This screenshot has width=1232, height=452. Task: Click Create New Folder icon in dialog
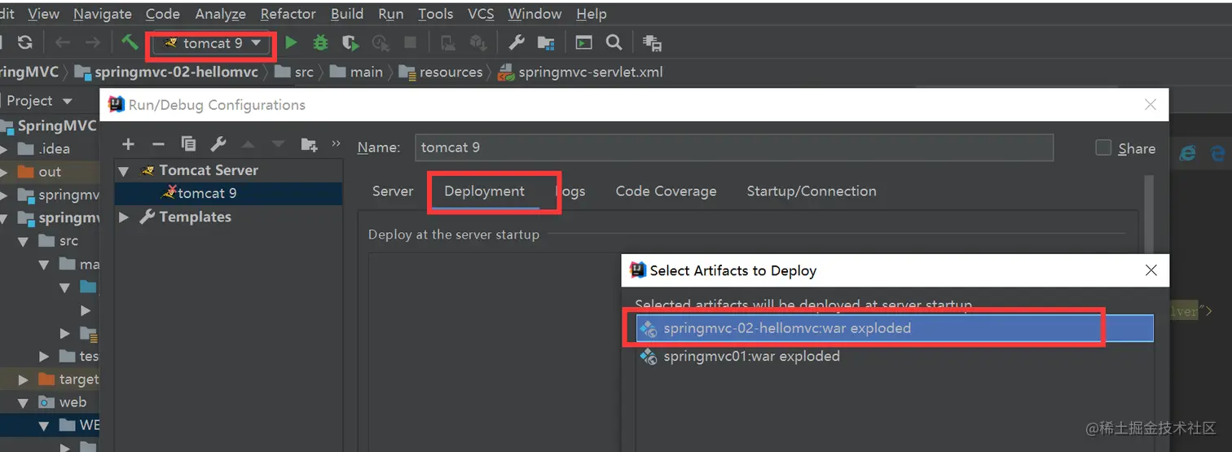pyautogui.click(x=309, y=144)
